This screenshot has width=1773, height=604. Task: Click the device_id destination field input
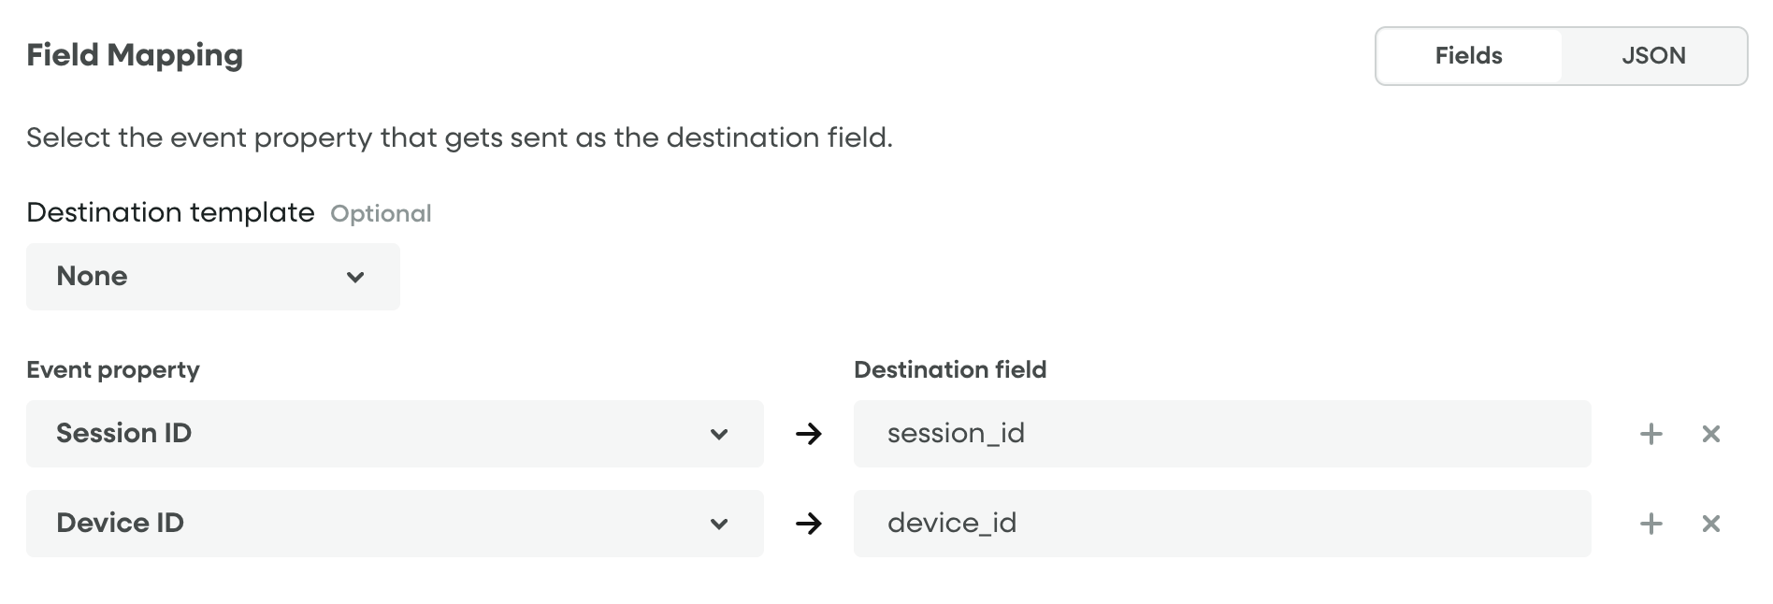1221,524
